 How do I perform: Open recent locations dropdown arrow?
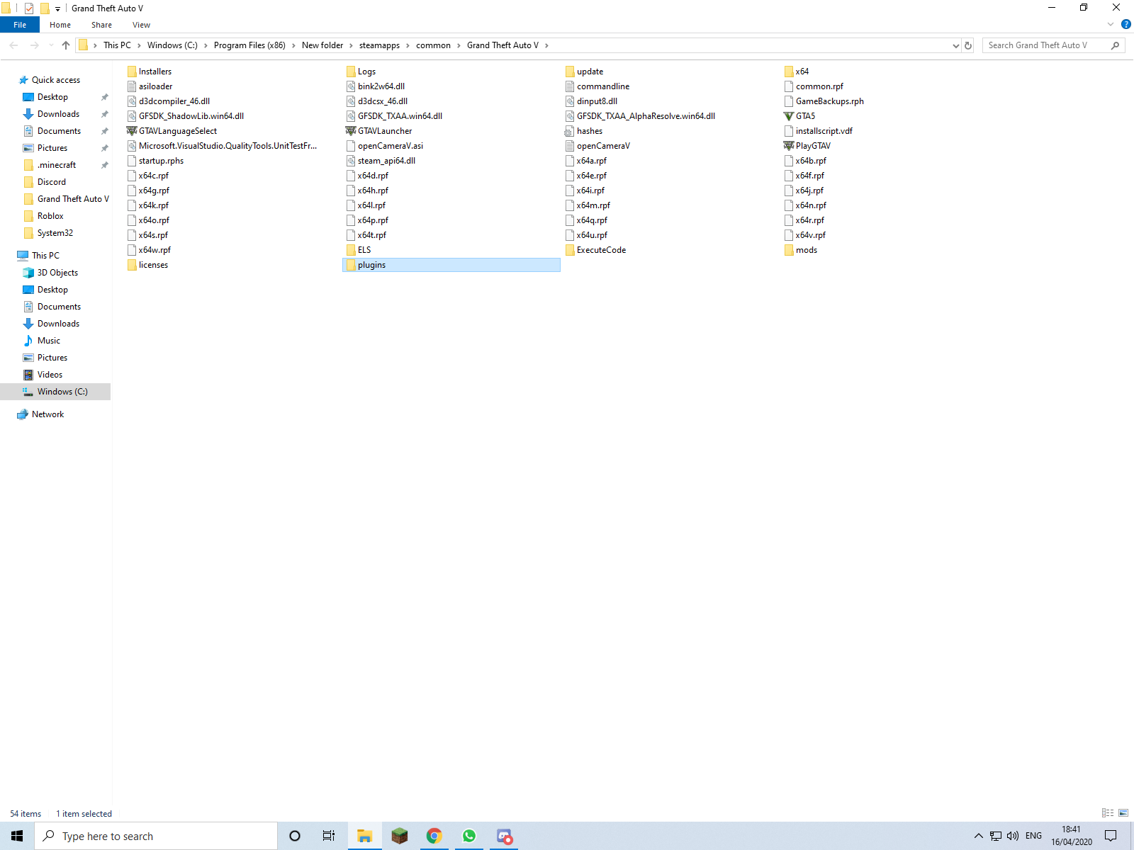pos(51,45)
